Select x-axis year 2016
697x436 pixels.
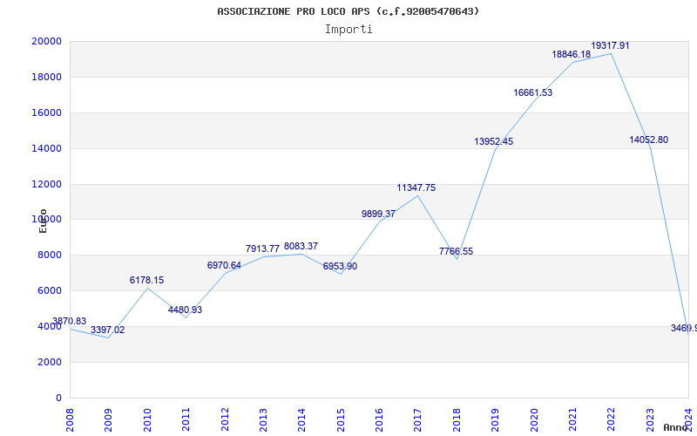pos(379,419)
